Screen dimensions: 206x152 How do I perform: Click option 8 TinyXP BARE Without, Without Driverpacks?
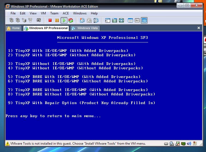pyautogui.click(x=82, y=94)
